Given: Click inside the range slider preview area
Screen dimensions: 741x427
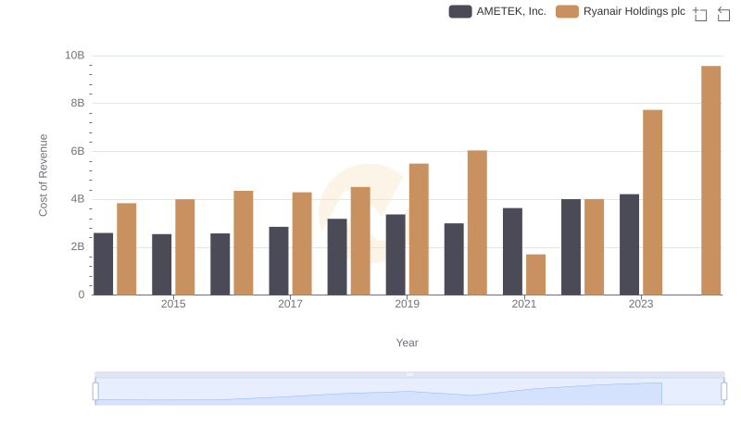Looking at the screenshot, I should [x=409, y=392].
